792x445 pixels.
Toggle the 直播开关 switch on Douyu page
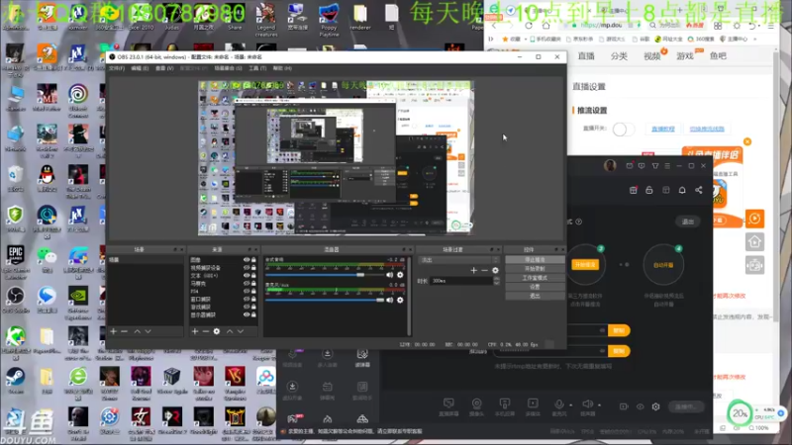[623, 130]
